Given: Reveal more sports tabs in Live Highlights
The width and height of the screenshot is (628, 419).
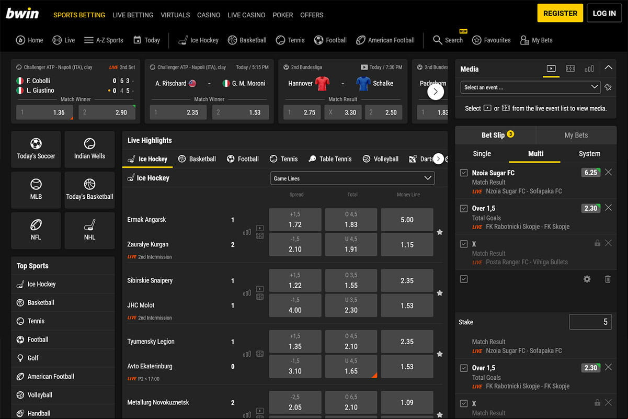Looking at the screenshot, I should click(x=438, y=159).
